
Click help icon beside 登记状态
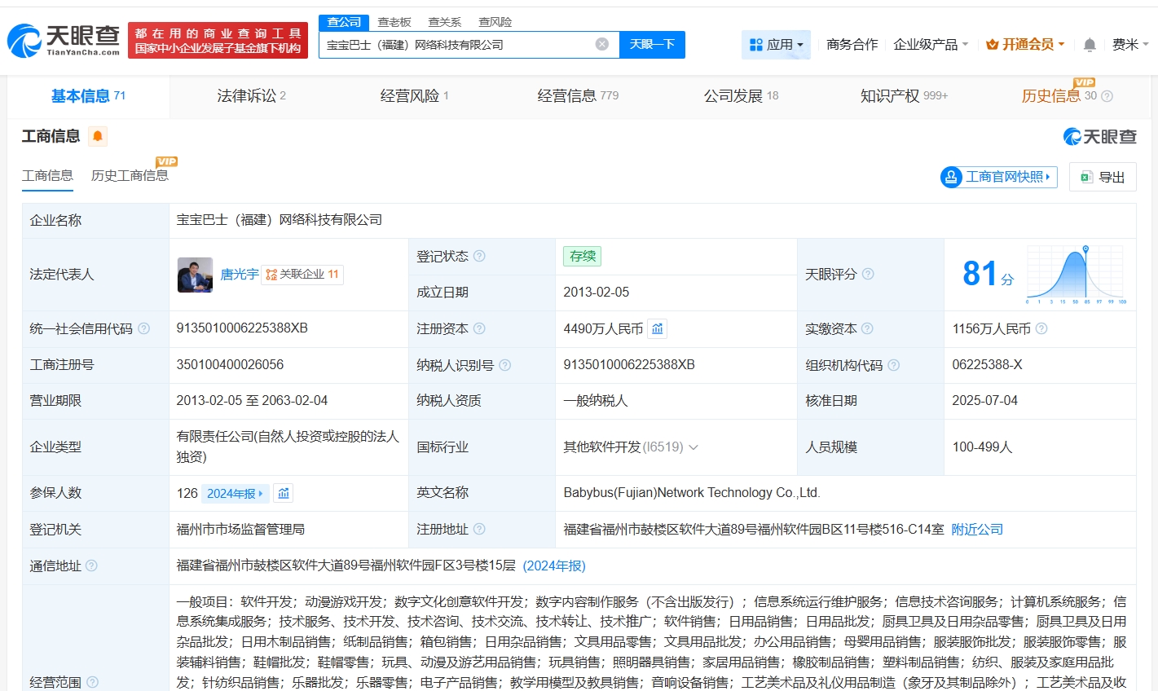pos(479,256)
